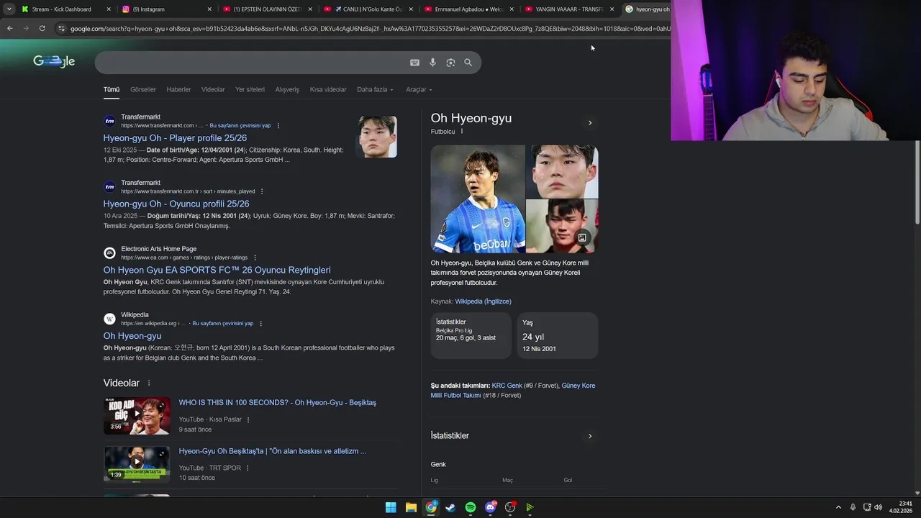The image size is (921, 518).
Task: Open the on-screen keyboard input tool
Action: point(414,63)
